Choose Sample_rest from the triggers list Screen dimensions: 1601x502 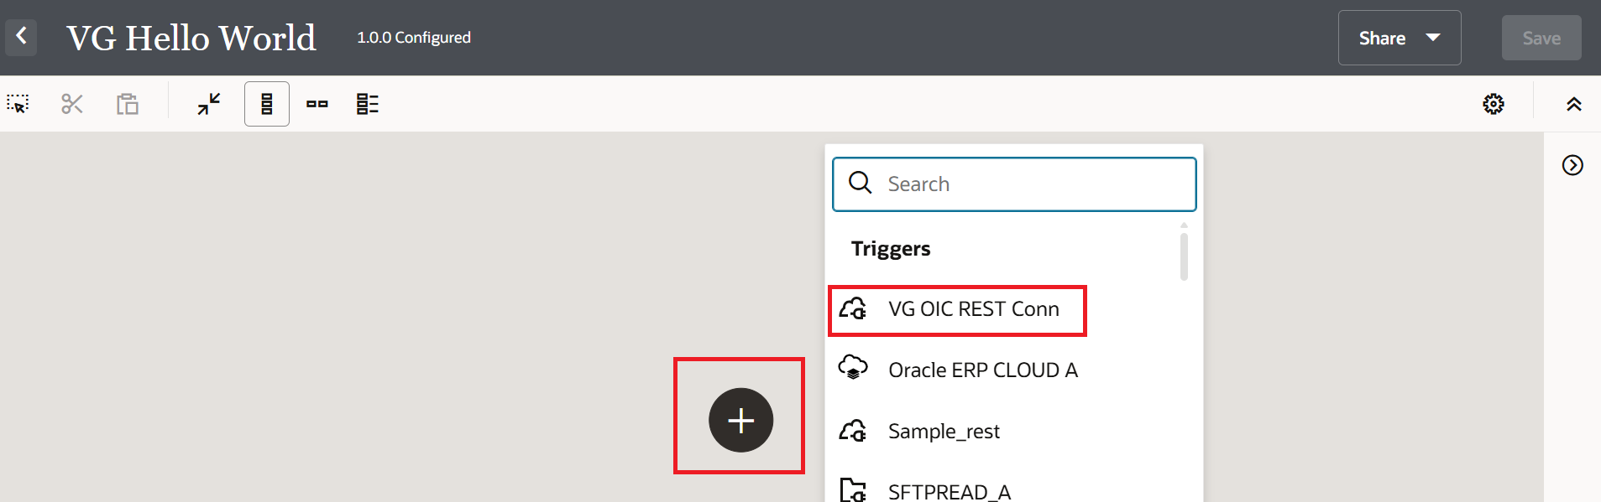(x=944, y=432)
